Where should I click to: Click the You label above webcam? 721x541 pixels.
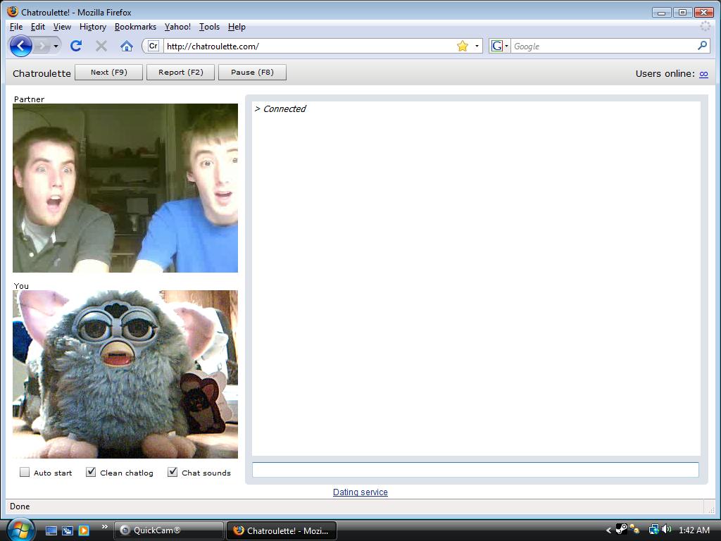(21, 286)
